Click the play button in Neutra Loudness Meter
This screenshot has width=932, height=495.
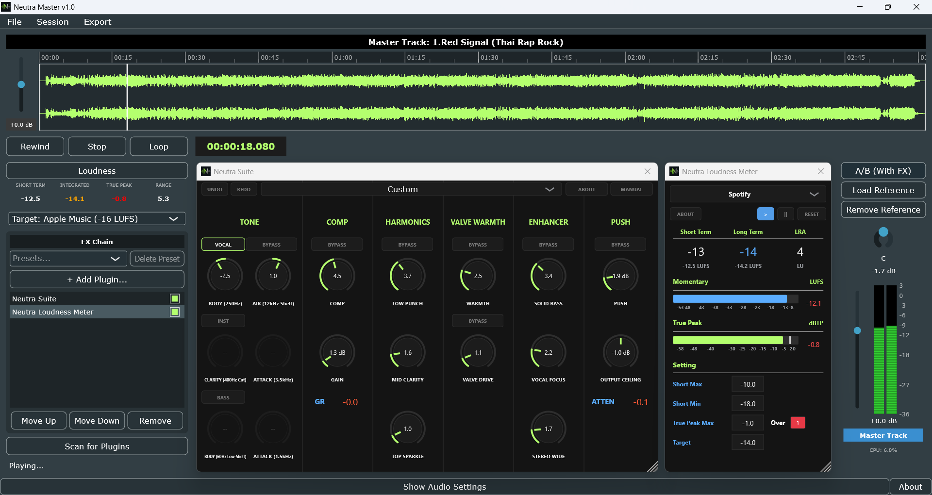tap(766, 214)
